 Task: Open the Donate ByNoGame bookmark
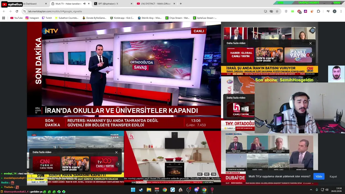click(x=94, y=18)
